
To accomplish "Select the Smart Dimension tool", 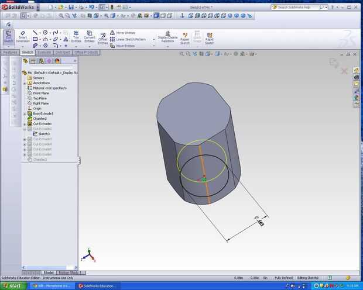I will click(22, 37).
